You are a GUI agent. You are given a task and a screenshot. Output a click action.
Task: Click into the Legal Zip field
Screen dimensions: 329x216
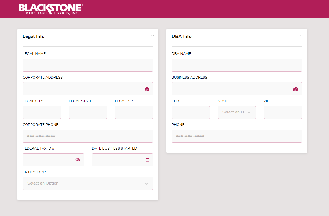134,112
